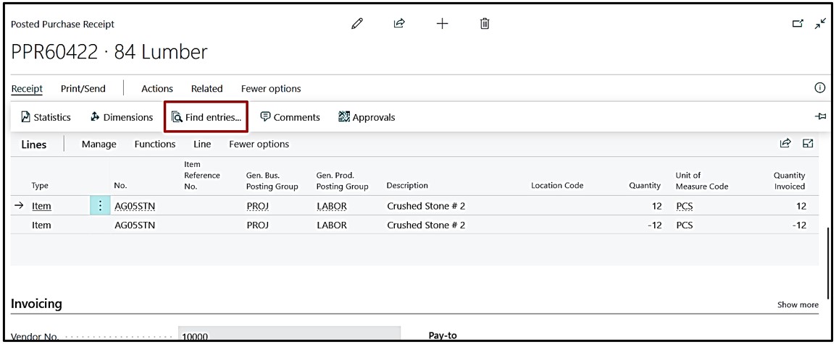Screen dimensions: 836x344
Task: Open record in new window icon
Action: (798, 24)
